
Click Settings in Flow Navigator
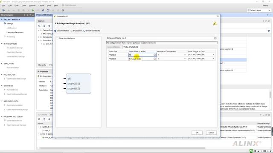(x=10, y=24)
